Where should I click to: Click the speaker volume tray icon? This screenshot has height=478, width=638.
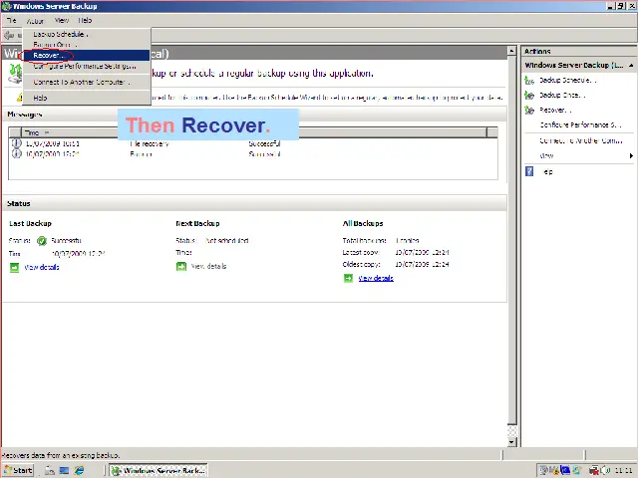pyautogui.click(x=604, y=470)
